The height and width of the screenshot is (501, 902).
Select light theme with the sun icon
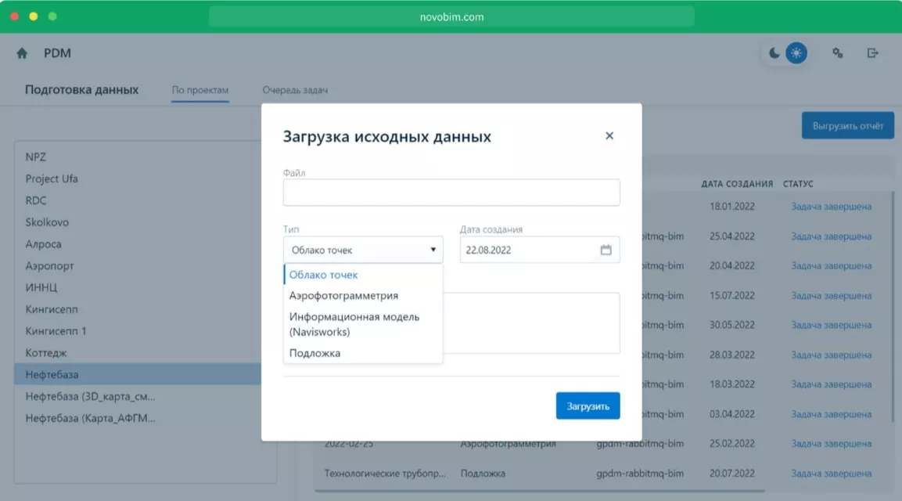[795, 52]
